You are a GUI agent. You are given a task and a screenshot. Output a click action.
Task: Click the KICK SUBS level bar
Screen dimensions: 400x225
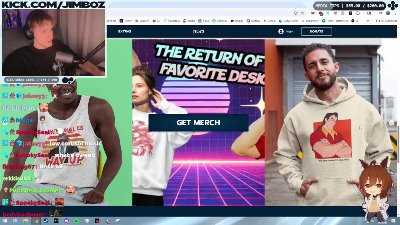[32, 80]
